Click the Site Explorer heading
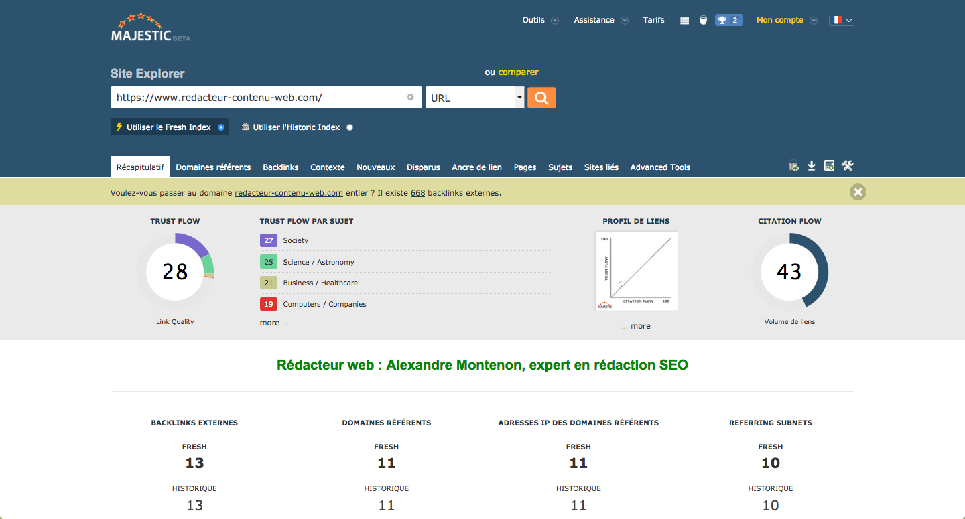The height and width of the screenshot is (519, 965). pyautogui.click(x=147, y=74)
